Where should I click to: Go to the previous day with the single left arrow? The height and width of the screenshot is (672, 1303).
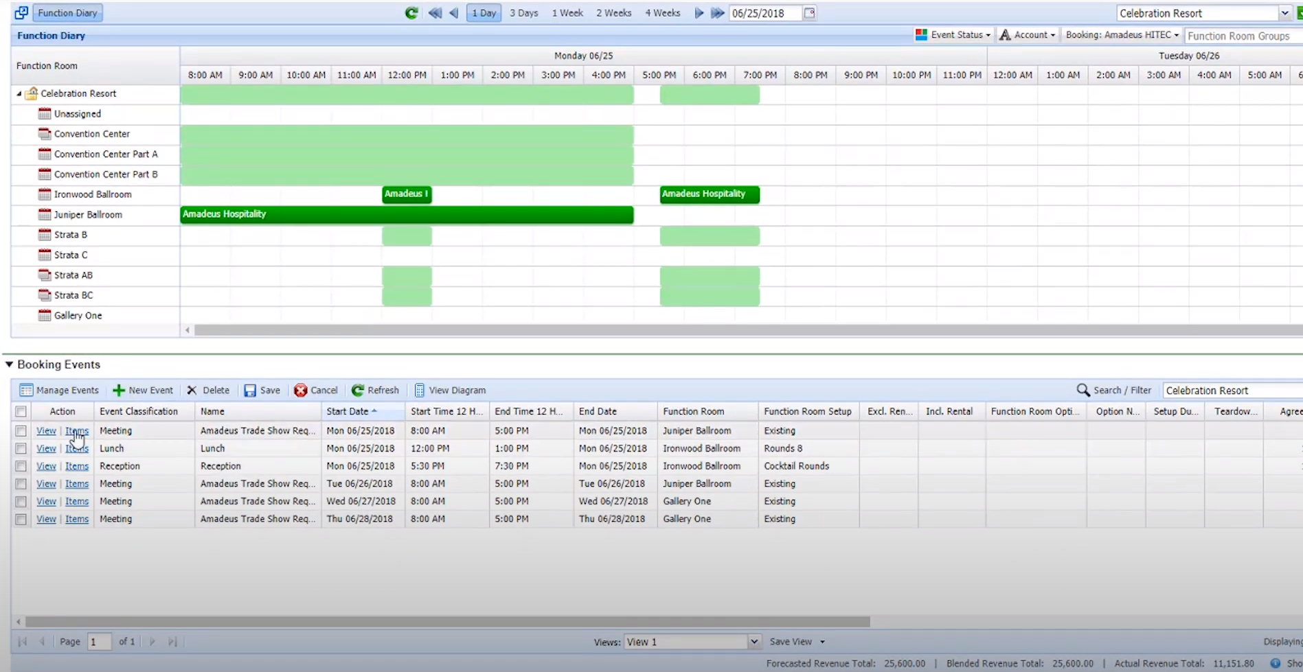(454, 13)
